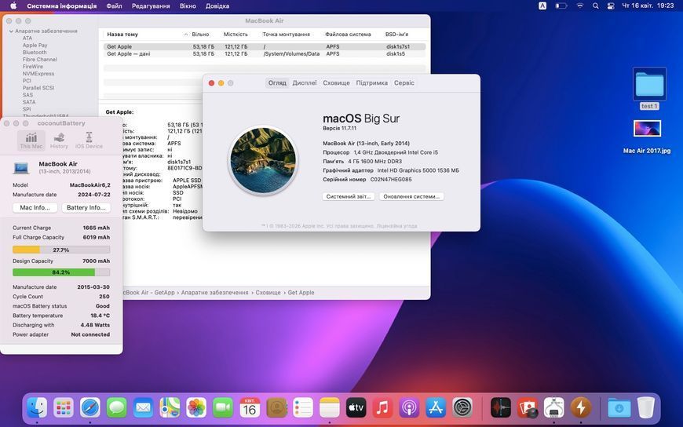This screenshot has height=427, width=683.
Task: Open Finder from the dock
Action: click(37, 408)
